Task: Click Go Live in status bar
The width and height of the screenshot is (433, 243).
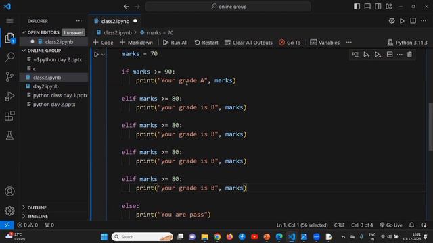Action: coord(391,225)
